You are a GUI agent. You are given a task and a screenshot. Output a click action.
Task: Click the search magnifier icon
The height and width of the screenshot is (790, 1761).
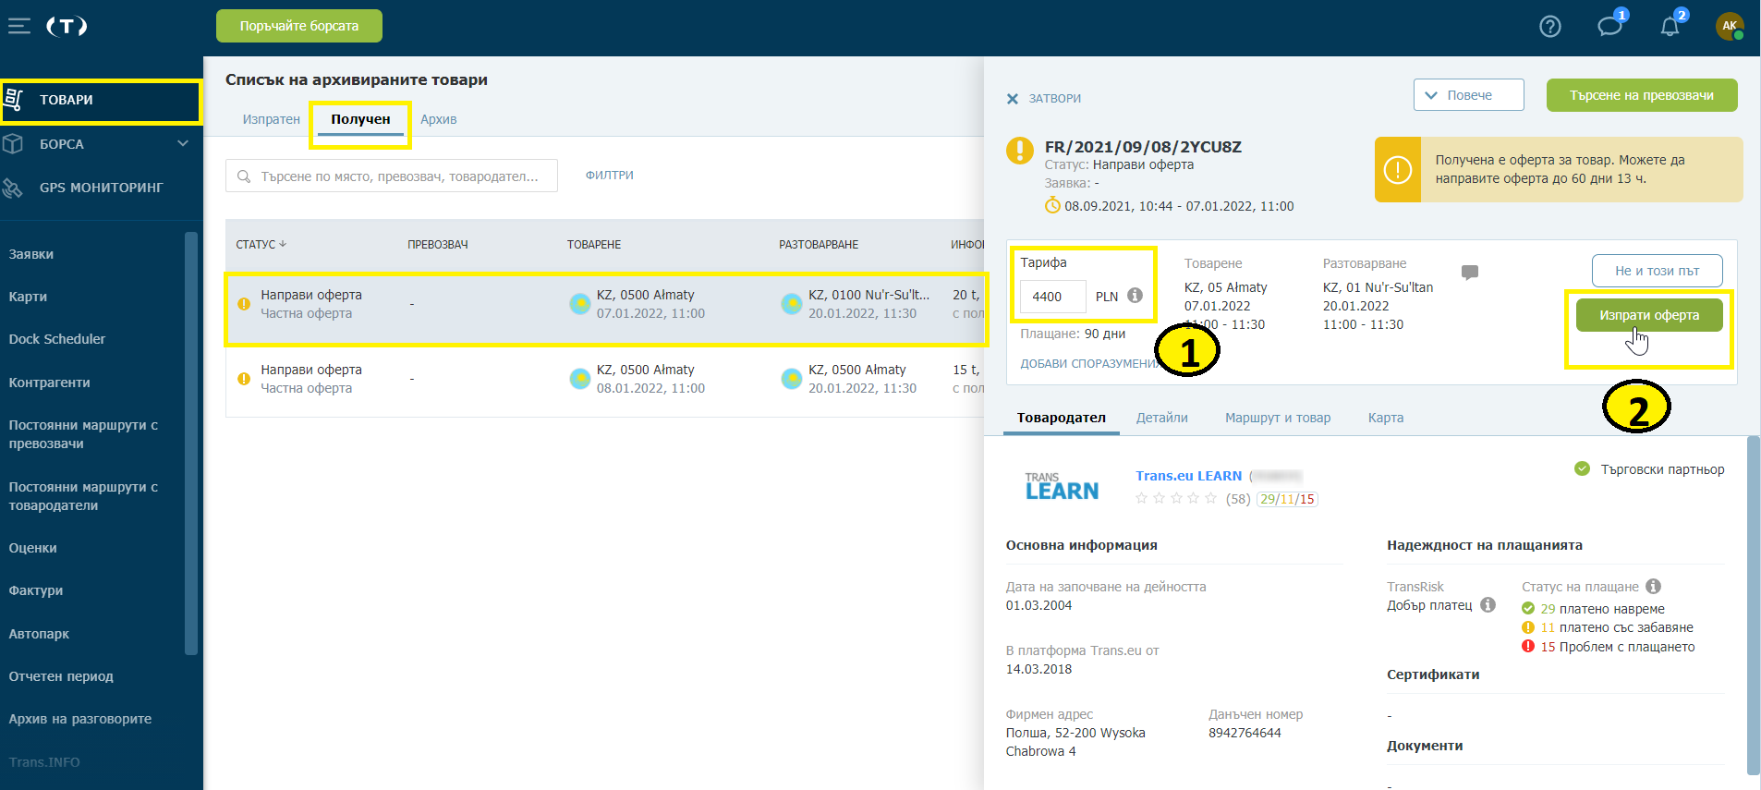[244, 176]
